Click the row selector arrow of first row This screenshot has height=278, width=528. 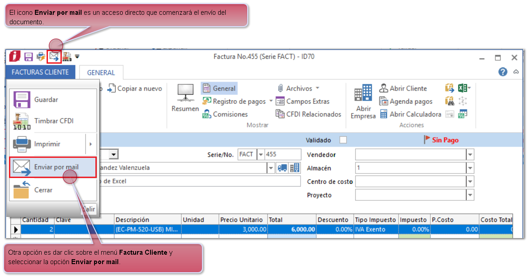(16, 230)
